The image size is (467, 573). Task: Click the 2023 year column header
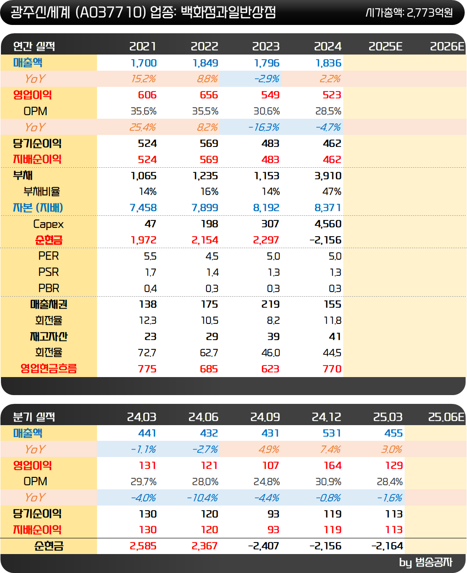(x=266, y=46)
